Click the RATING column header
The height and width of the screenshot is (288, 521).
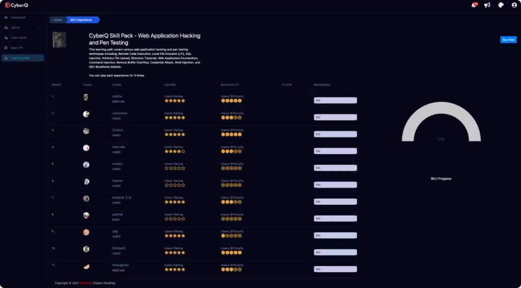(x=170, y=85)
